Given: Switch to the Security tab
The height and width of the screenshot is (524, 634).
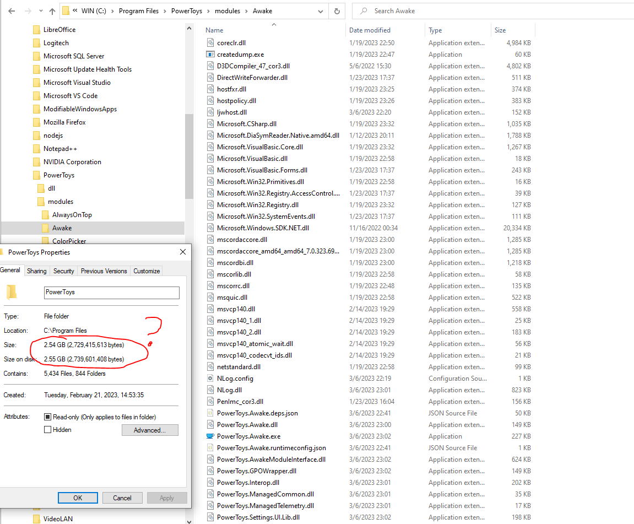Looking at the screenshot, I should pos(63,271).
